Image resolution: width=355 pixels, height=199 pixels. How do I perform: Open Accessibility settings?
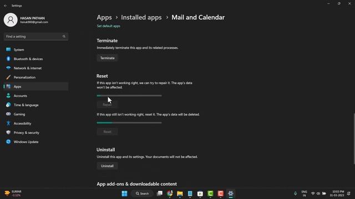[x=36, y=123]
